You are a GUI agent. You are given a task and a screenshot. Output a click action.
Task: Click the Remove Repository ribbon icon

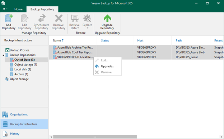pyautogui.click(x=59, y=18)
